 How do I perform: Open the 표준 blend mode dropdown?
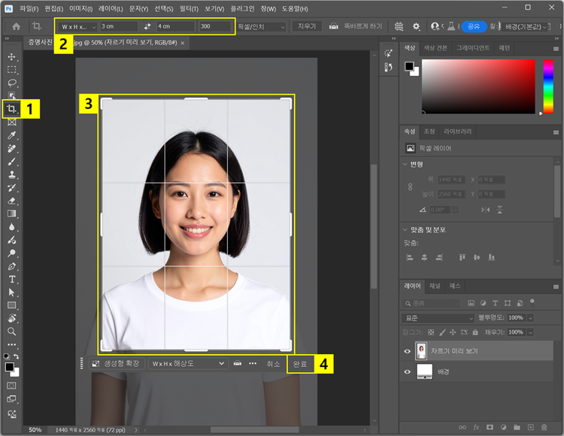[x=438, y=318]
